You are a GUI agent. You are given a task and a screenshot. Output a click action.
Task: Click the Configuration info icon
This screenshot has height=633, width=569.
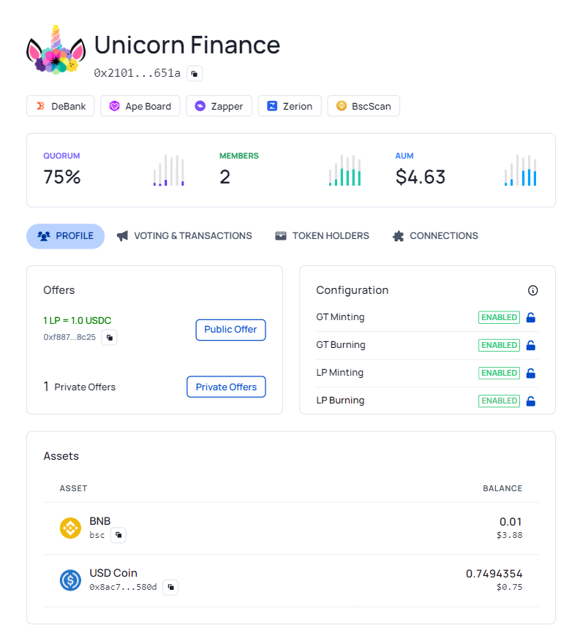pyautogui.click(x=532, y=290)
